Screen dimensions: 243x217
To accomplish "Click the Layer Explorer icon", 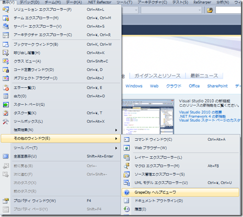I will click(x=126, y=157).
